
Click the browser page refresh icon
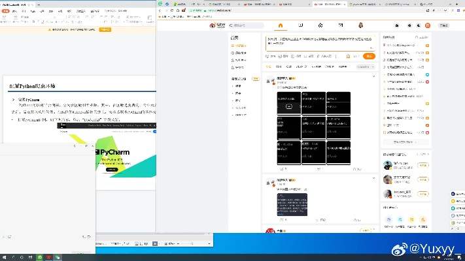coord(173,11)
